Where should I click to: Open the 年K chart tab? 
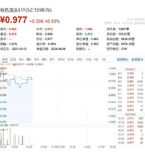click(x=52, y=59)
